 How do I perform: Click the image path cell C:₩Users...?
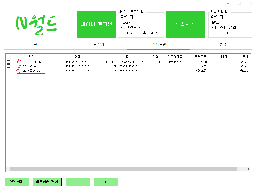175,62
